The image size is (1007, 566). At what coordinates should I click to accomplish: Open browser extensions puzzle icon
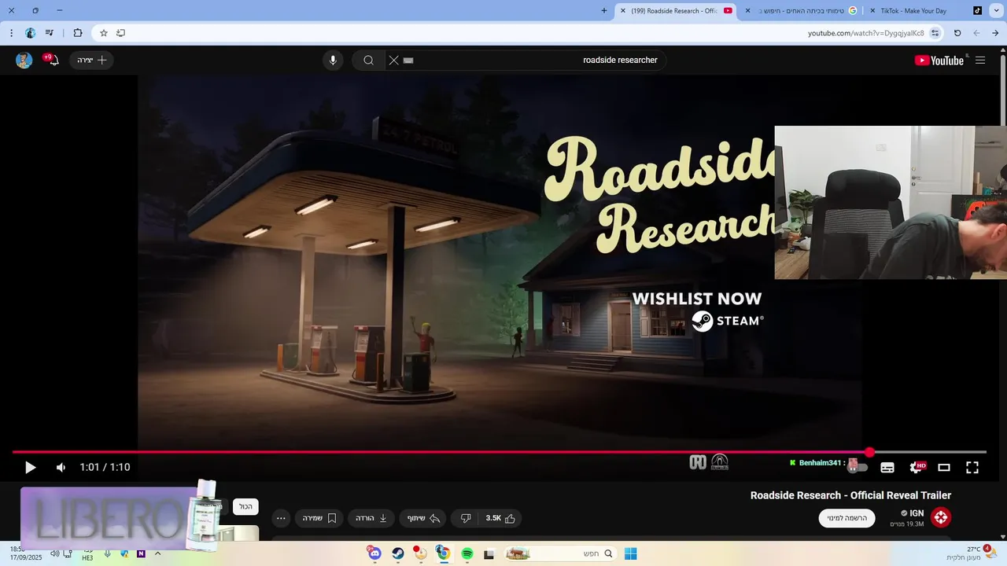(x=77, y=33)
